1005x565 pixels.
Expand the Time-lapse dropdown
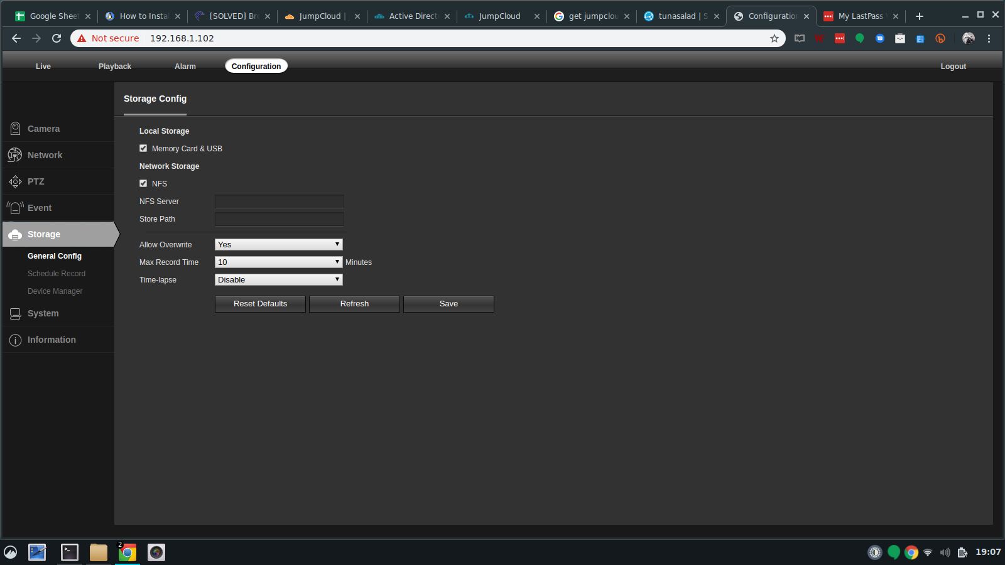[278, 280]
